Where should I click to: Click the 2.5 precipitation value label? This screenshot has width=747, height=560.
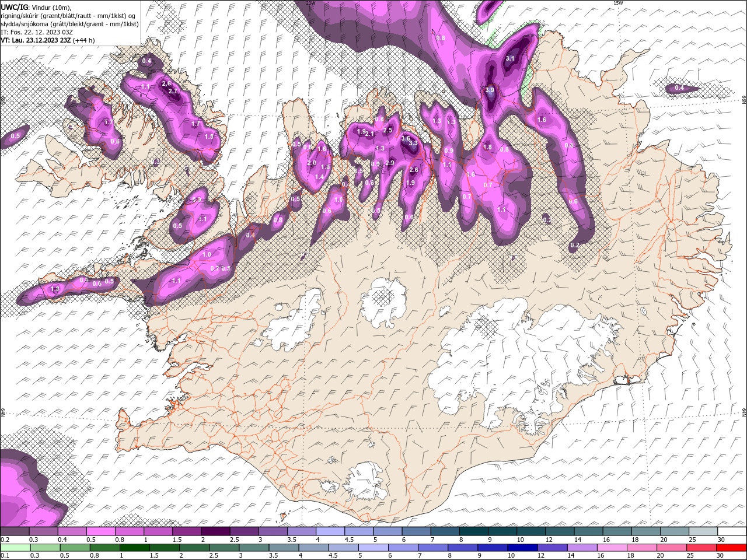coord(388,131)
